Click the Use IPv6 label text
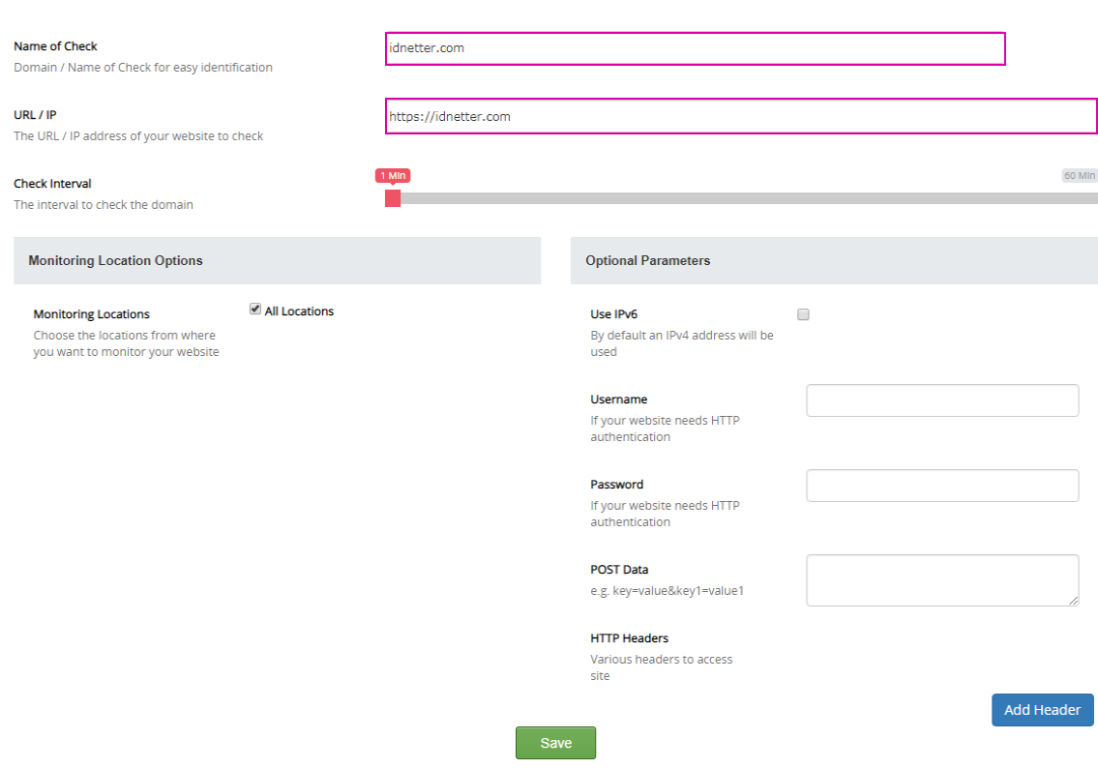Screen dimensions: 1098x769 [x=613, y=314]
